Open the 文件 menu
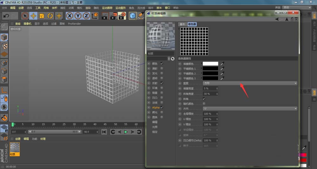The image size is (317, 169). [x=4, y=8]
